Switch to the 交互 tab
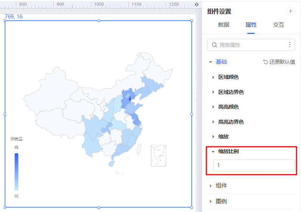 279,25
